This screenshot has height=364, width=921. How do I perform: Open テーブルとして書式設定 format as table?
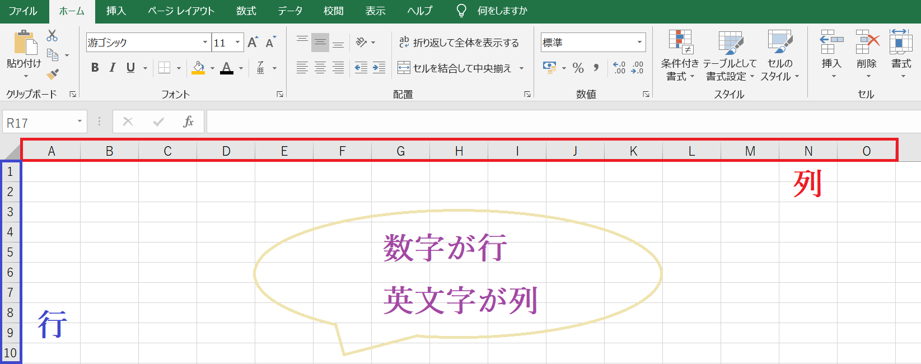pyautogui.click(x=730, y=55)
